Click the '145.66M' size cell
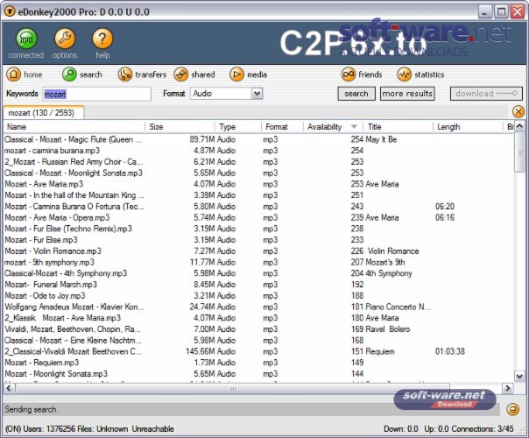The image size is (529, 438). pyautogui.click(x=201, y=351)
